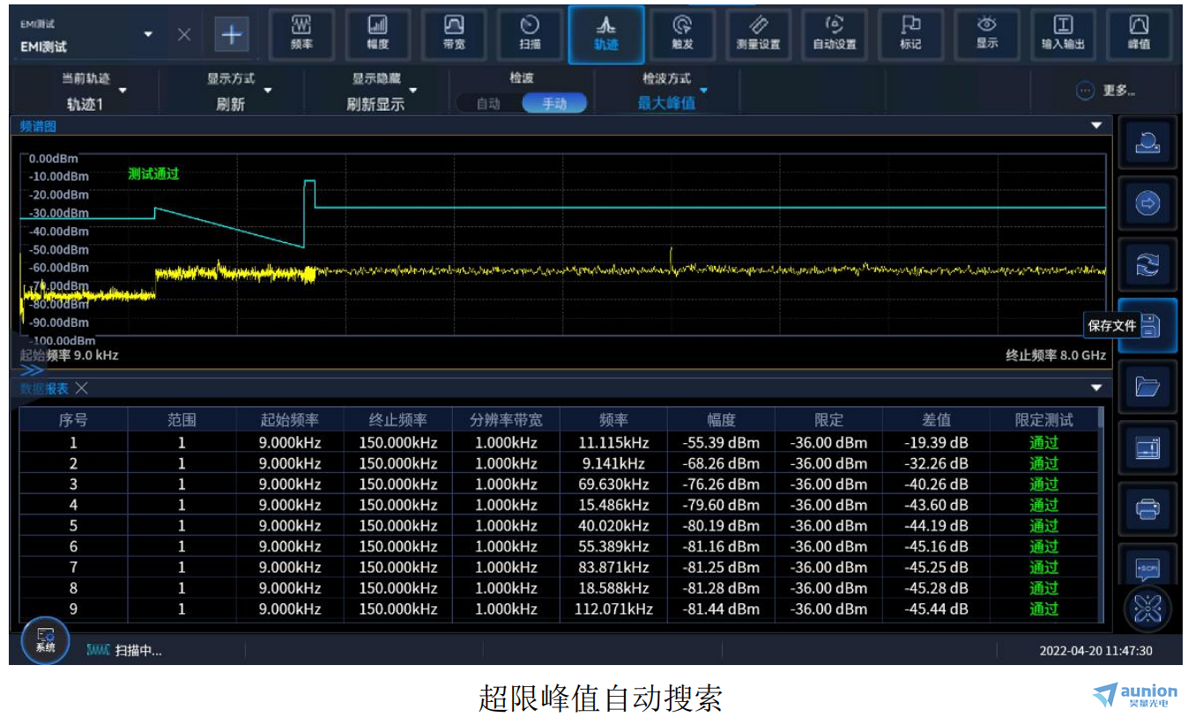Open the 幅度 (Amplitude) menu
1188x717 pixels.
(377, 34)
